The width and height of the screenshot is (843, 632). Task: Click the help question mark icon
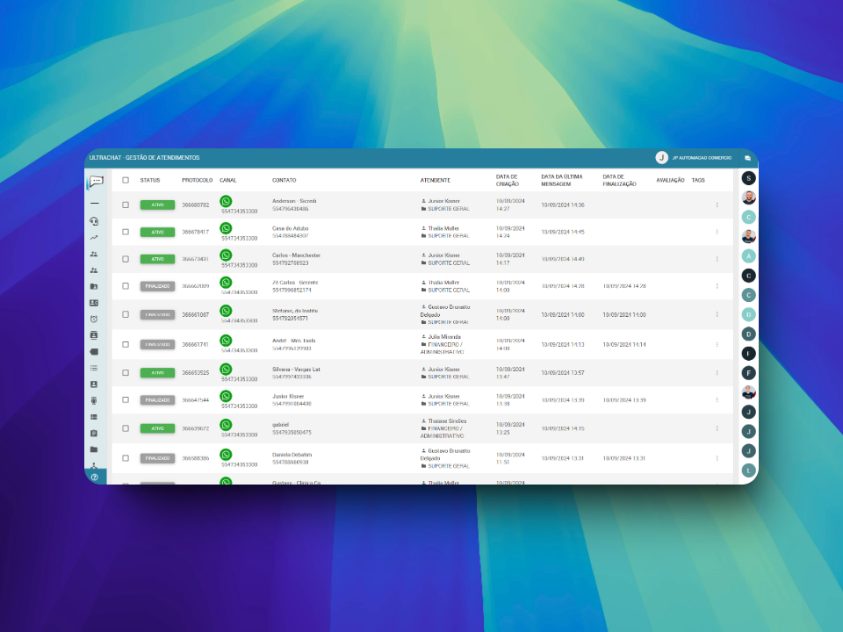[x=94, y=477]
